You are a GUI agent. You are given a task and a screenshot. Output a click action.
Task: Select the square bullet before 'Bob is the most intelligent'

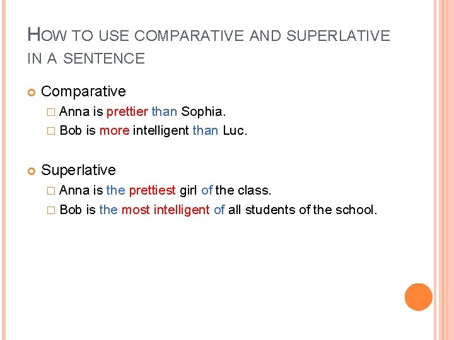(51, 210)
